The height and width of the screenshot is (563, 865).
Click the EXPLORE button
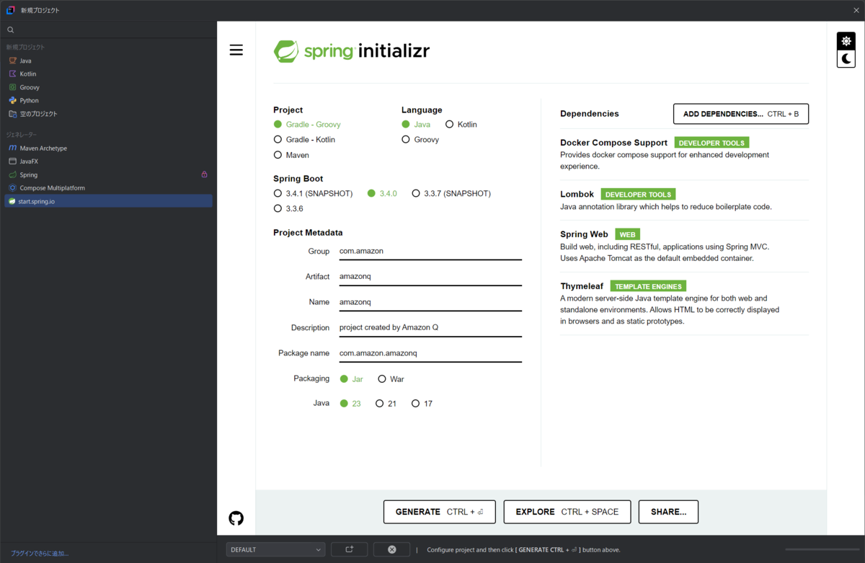point(567,512)
